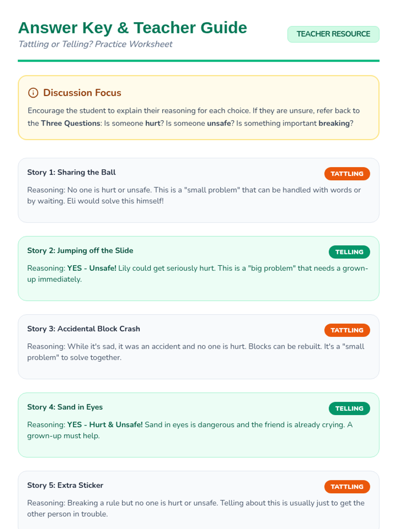The image size is (397, 529).
Task: Click the TATTLING badge on Story 3
Action: (x=347, y=330)
